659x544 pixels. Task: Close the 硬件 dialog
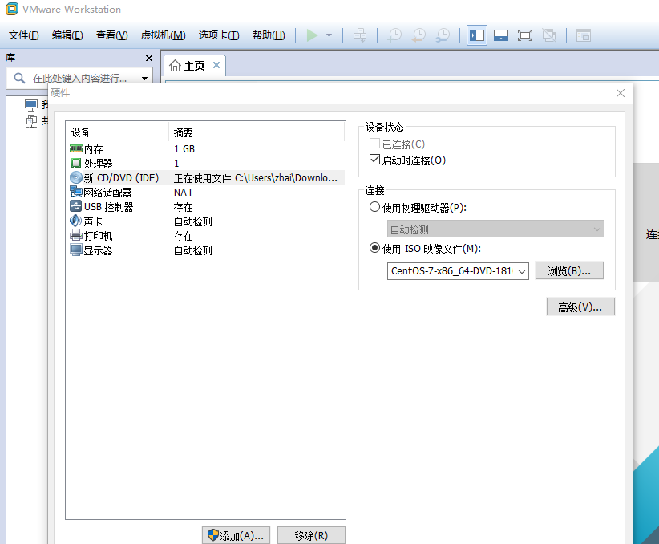[x=620, y=93]
